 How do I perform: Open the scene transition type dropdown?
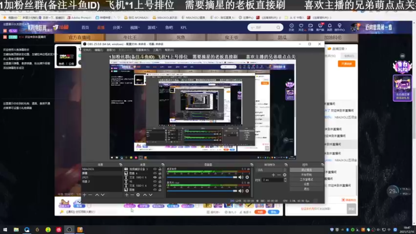point(271,170)
